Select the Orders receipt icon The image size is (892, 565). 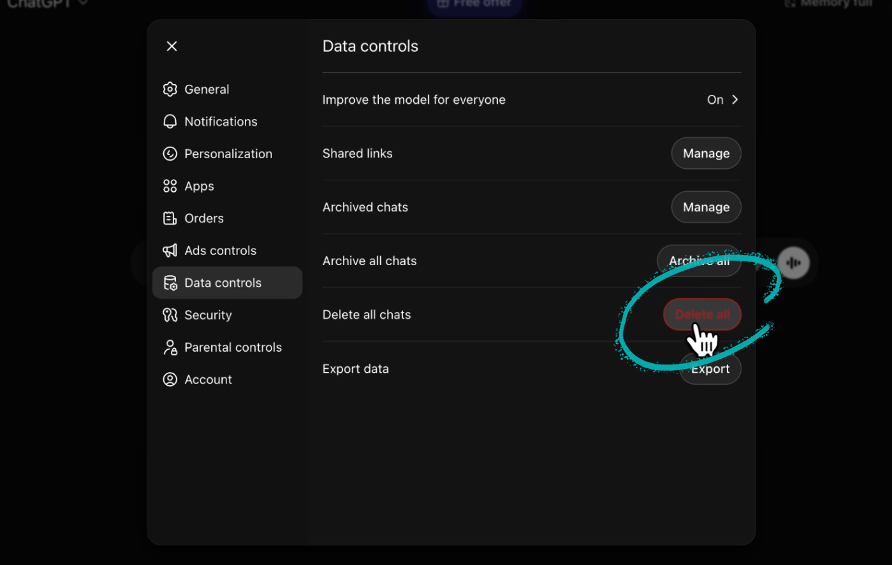click(x=170, y=218)
